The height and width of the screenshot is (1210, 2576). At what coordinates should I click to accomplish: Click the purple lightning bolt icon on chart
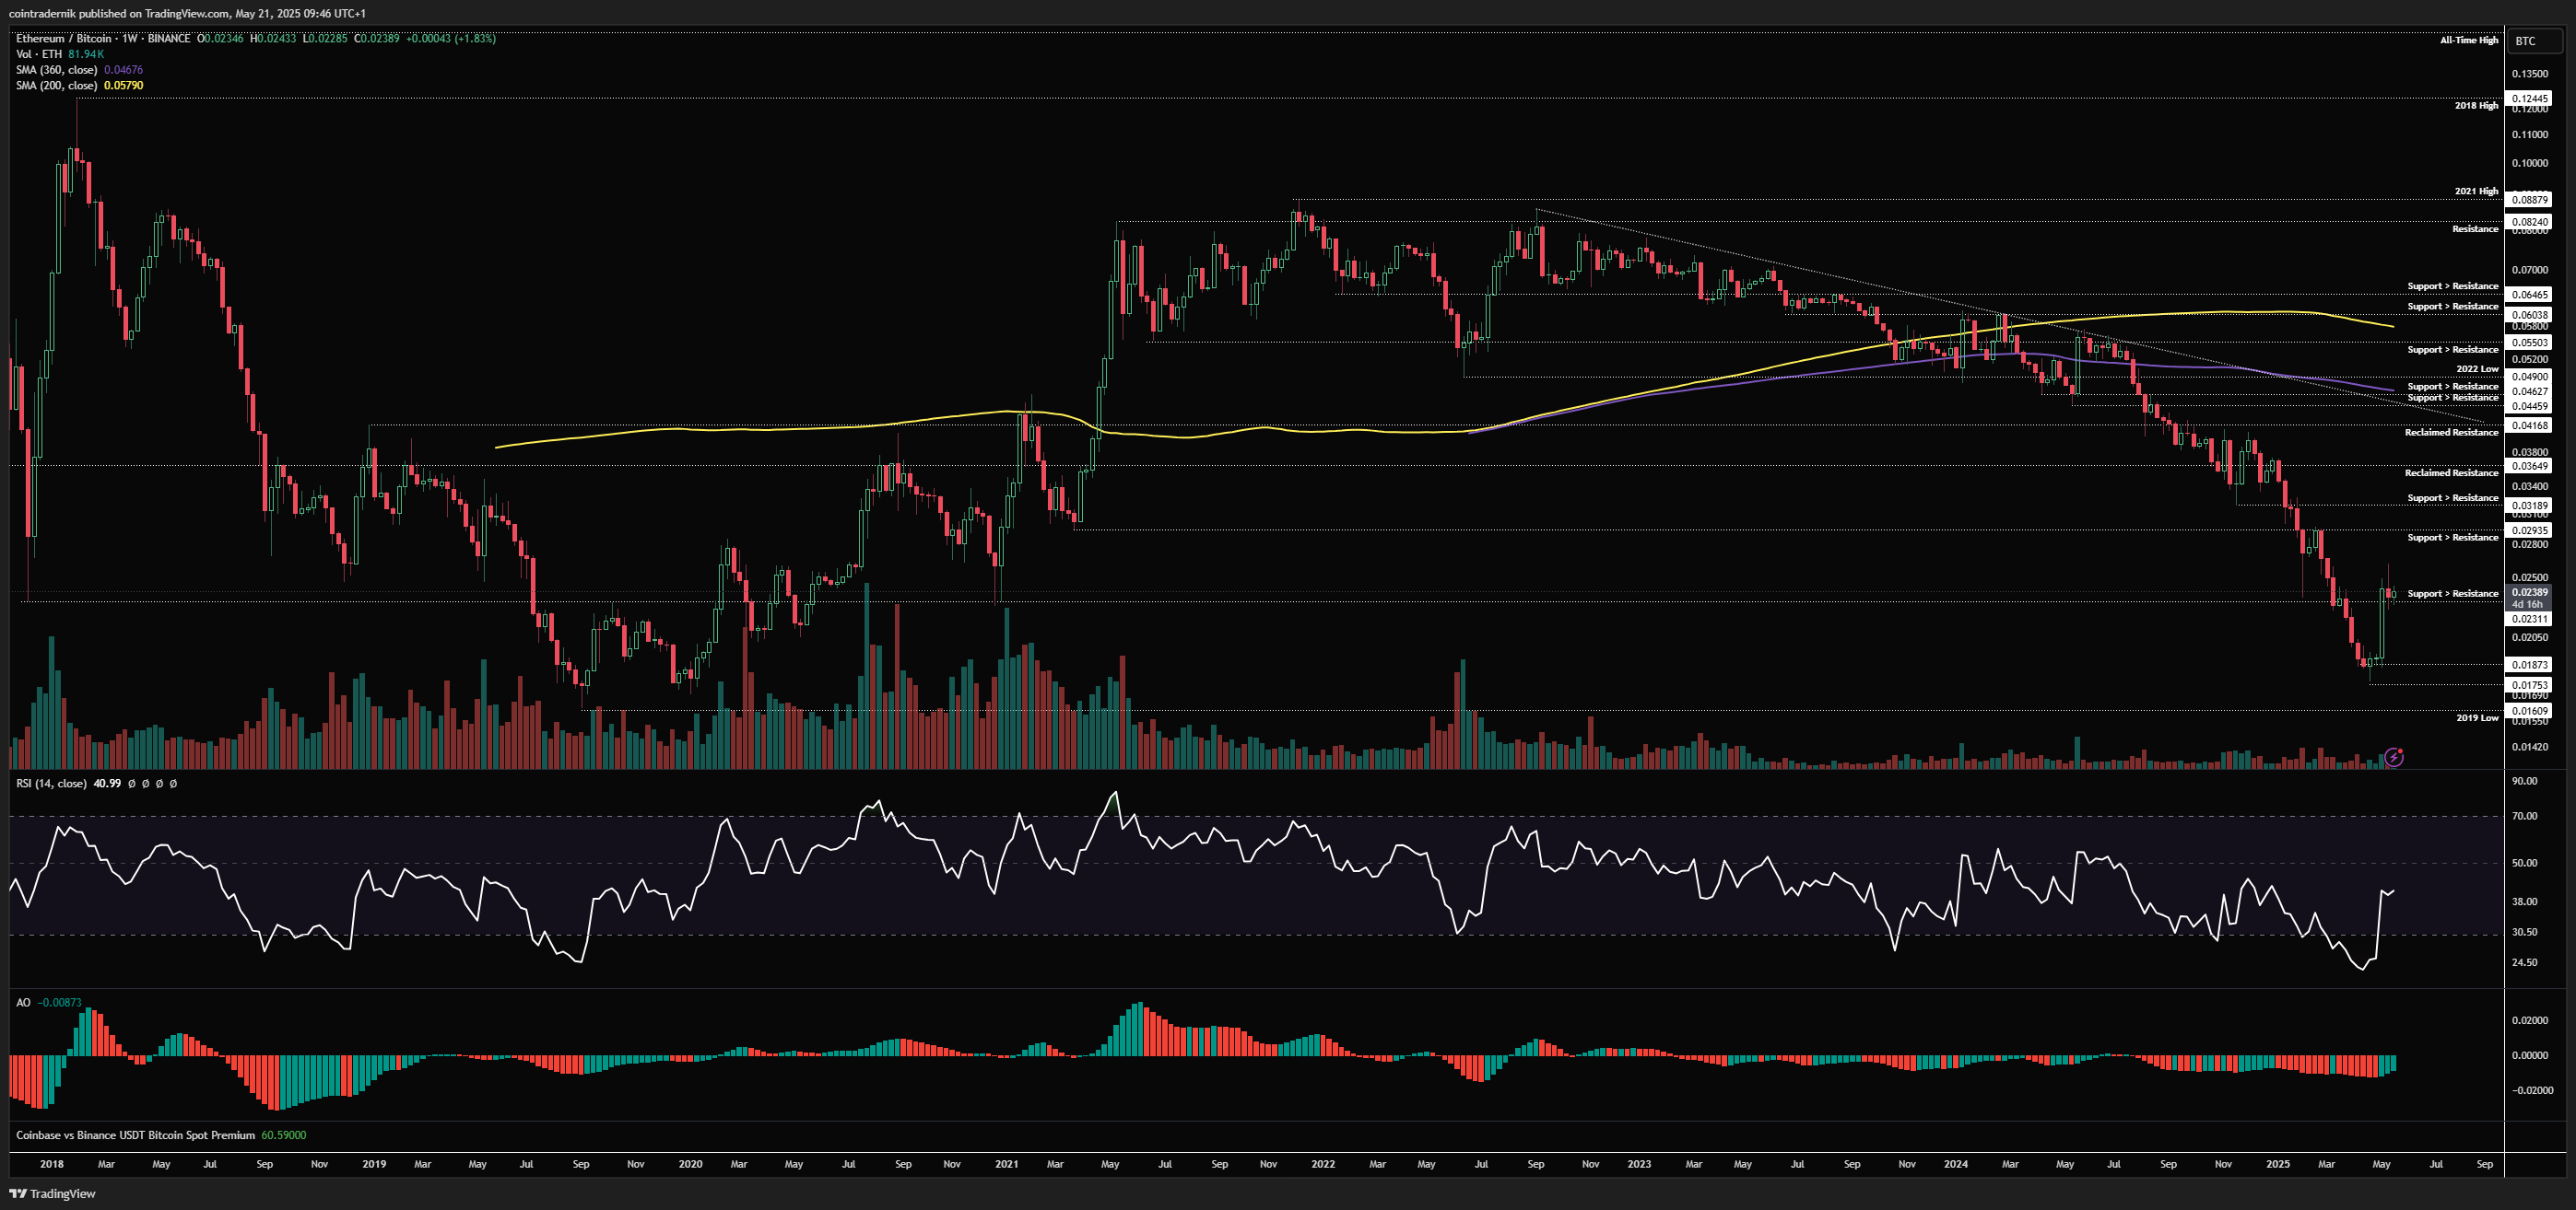tap(2393, 757)
